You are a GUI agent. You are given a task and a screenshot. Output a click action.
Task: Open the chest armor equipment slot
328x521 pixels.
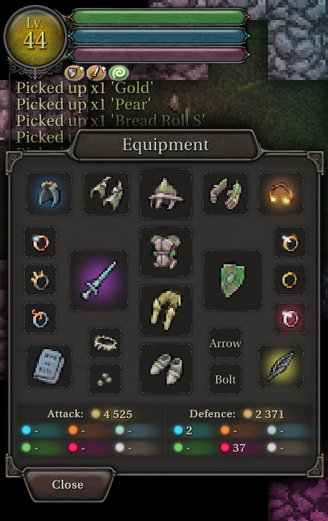pos(166,252)
